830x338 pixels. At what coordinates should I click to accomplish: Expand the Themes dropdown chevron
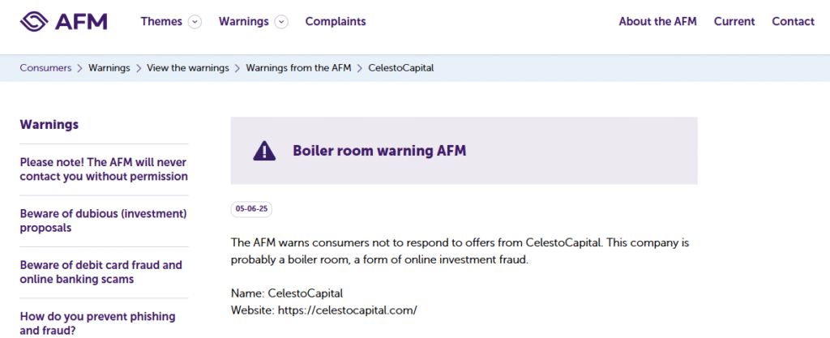pyautogui.click(x=195, y=22)
